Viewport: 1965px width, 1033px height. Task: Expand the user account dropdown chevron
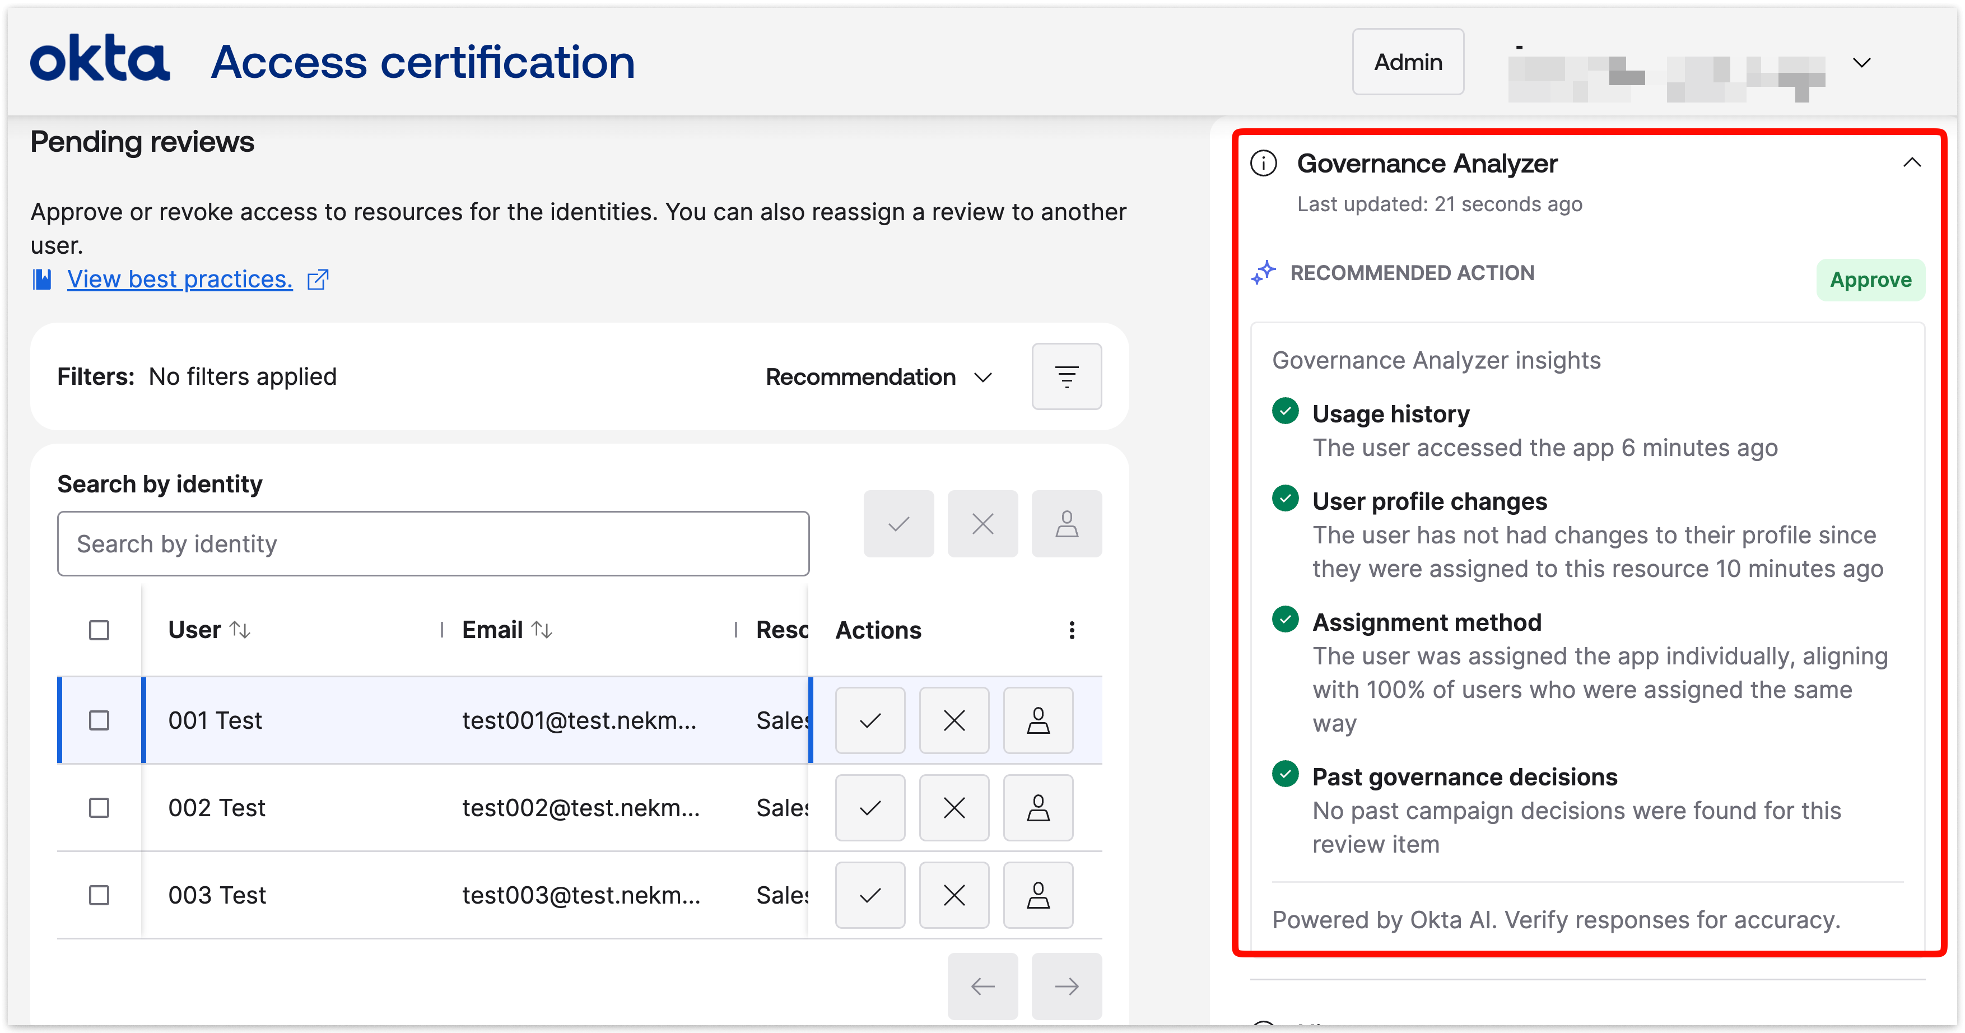(1862, 63)
